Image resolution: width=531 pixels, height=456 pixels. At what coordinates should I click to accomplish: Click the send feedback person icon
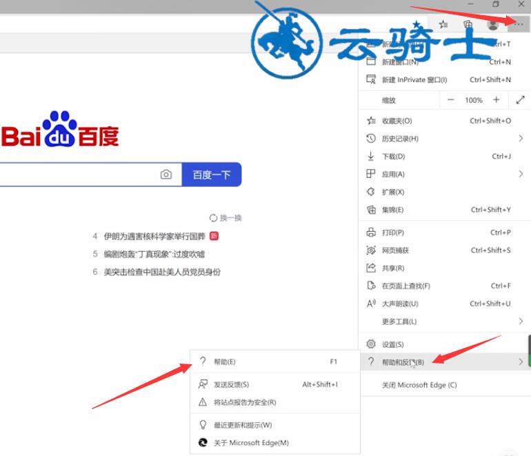[203, 384]
